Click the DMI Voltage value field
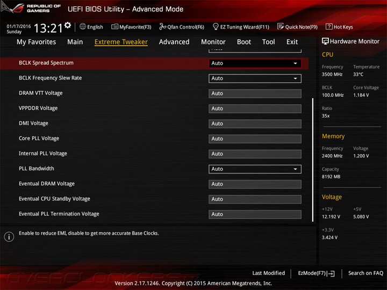The width and height of the screenshot is (387, 290). (x=255, y=124)
